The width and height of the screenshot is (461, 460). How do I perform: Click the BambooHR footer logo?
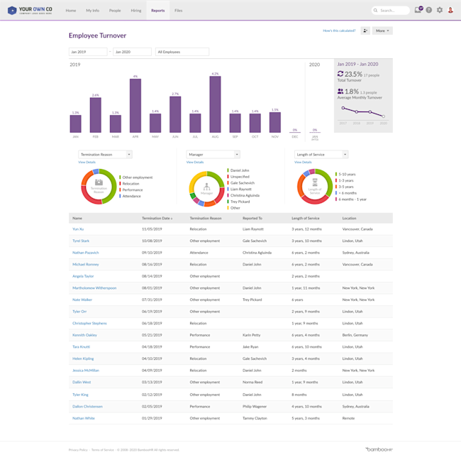pyautogui.click(x=379, y=449)
